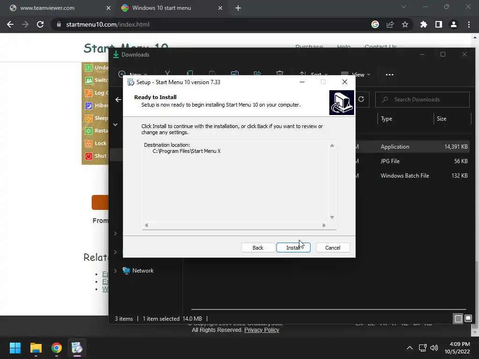Switch Explorer to details view layout
The width and height of the screenshot is (479, 359).
[x=458, y=319]
